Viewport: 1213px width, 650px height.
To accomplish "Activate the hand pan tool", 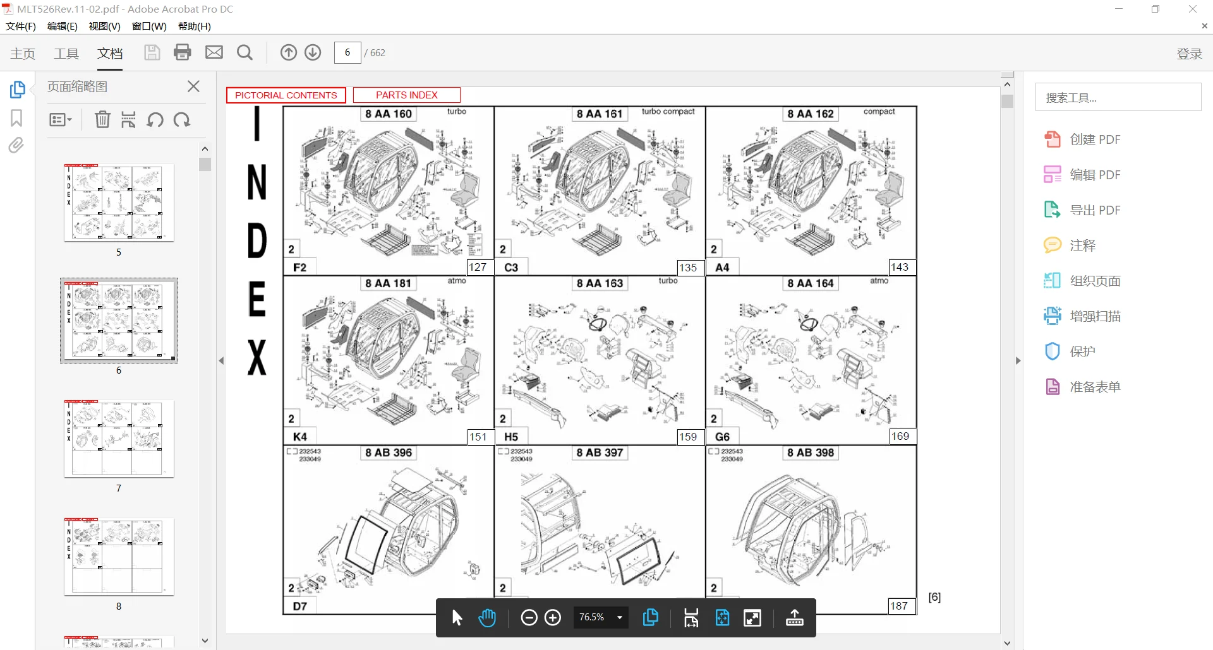I will point(487,617).
